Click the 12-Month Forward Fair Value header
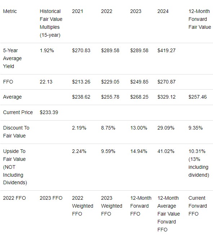The image size is (213, 235). (x=200, y=19)
